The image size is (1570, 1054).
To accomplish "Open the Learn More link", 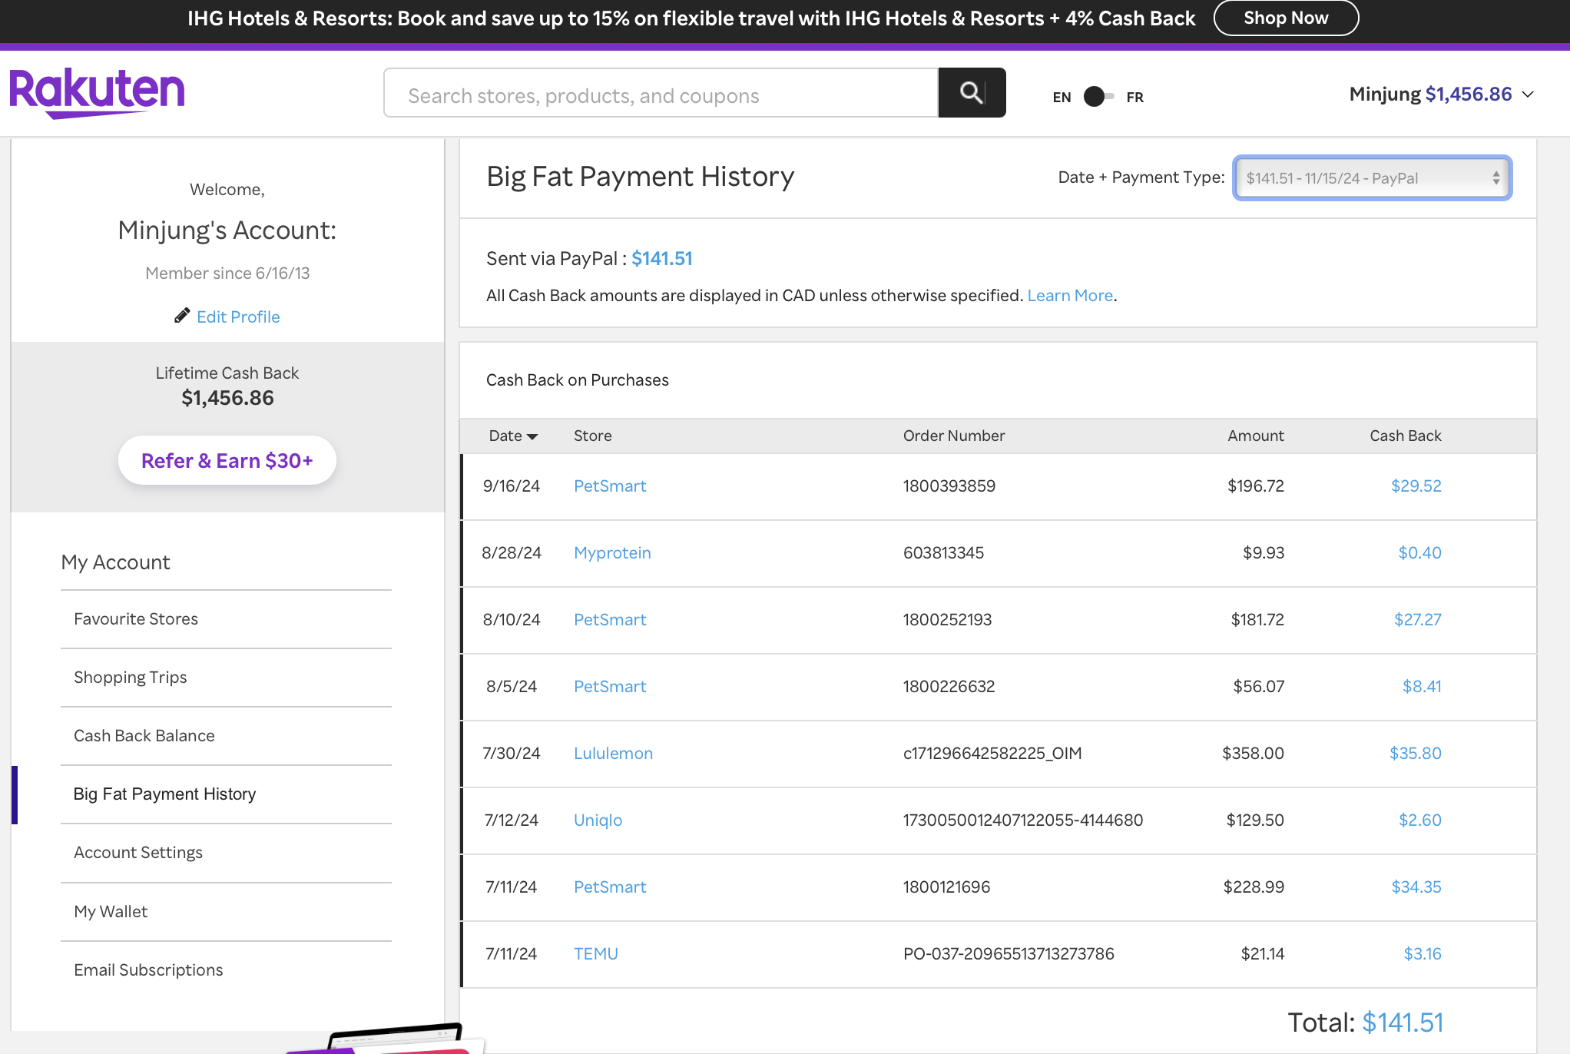I will 1070,296.
